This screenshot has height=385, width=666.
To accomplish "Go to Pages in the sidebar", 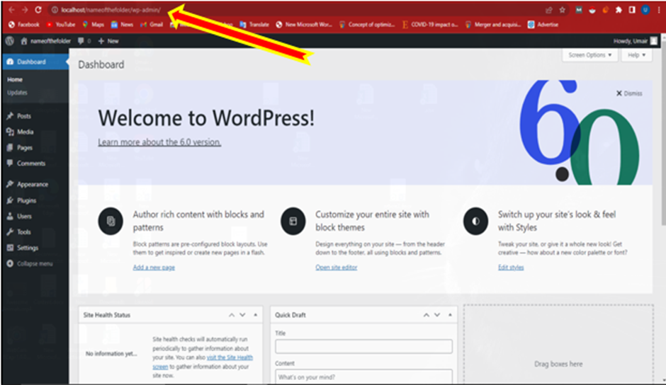I will click(25, 148).
